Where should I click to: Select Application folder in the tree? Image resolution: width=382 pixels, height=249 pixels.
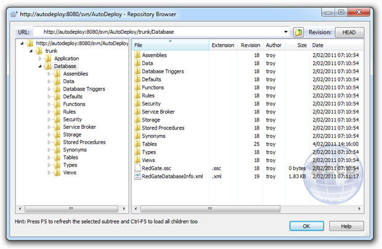67,59
